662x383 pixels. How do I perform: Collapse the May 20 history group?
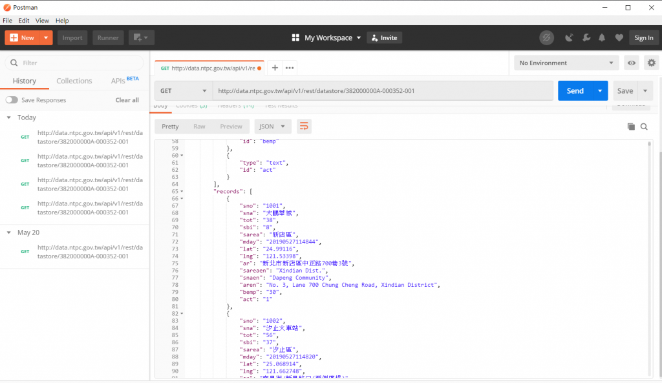pyautogui.click(x=9, y=233)
